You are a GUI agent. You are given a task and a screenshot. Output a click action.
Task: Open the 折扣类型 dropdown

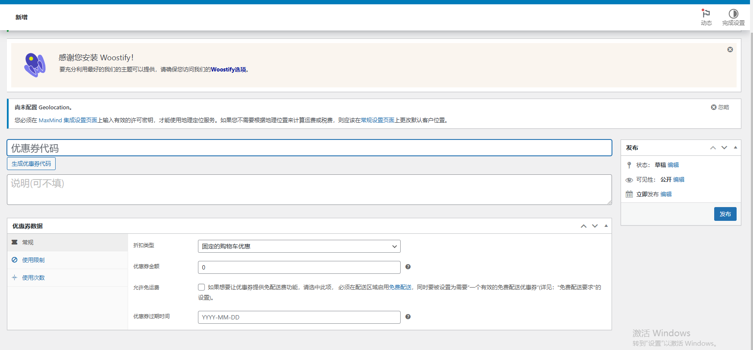click(x=299, y=246)
